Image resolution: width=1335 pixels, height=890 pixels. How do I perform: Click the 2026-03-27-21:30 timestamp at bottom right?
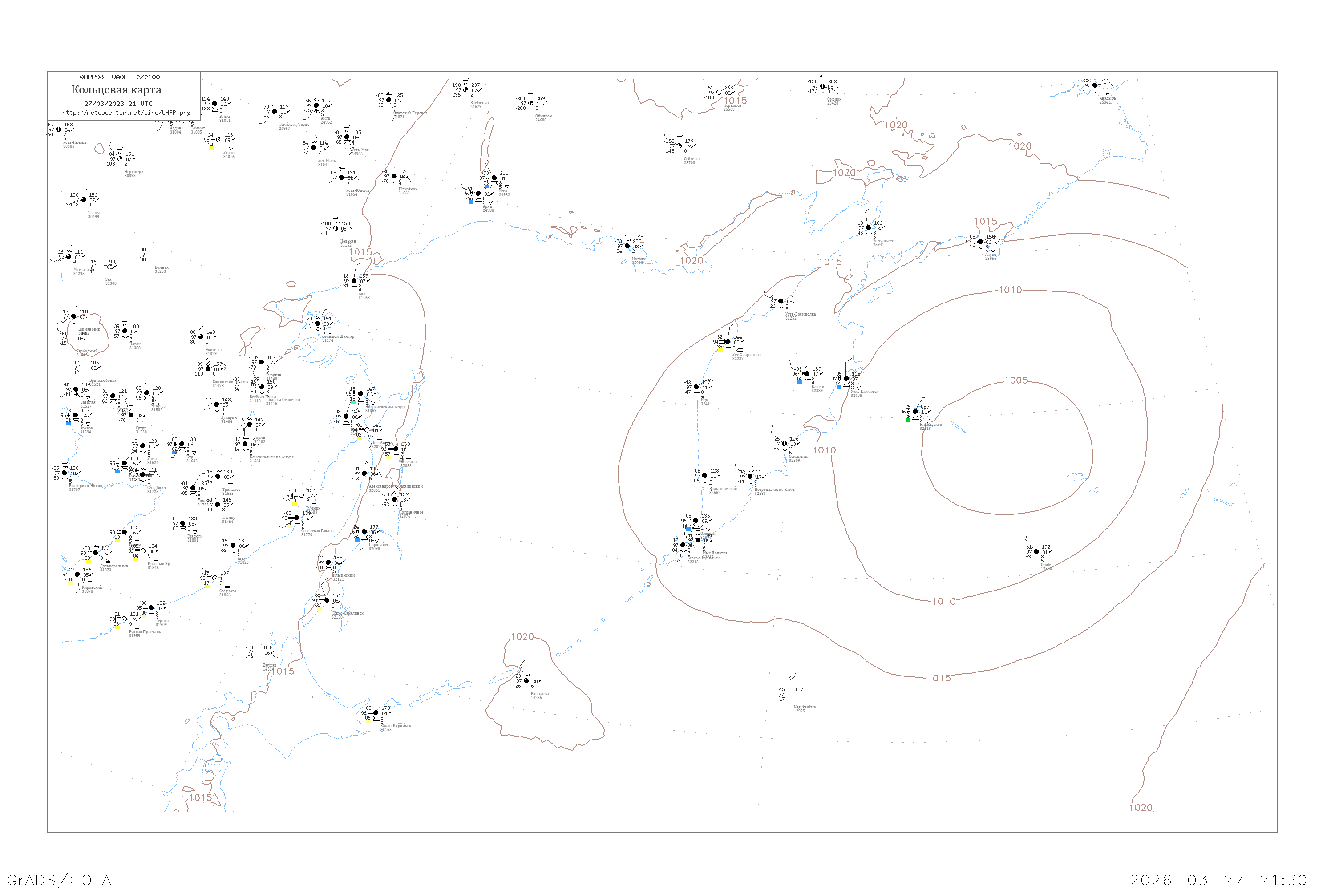pyautogui.click(x=1218, y=880)
